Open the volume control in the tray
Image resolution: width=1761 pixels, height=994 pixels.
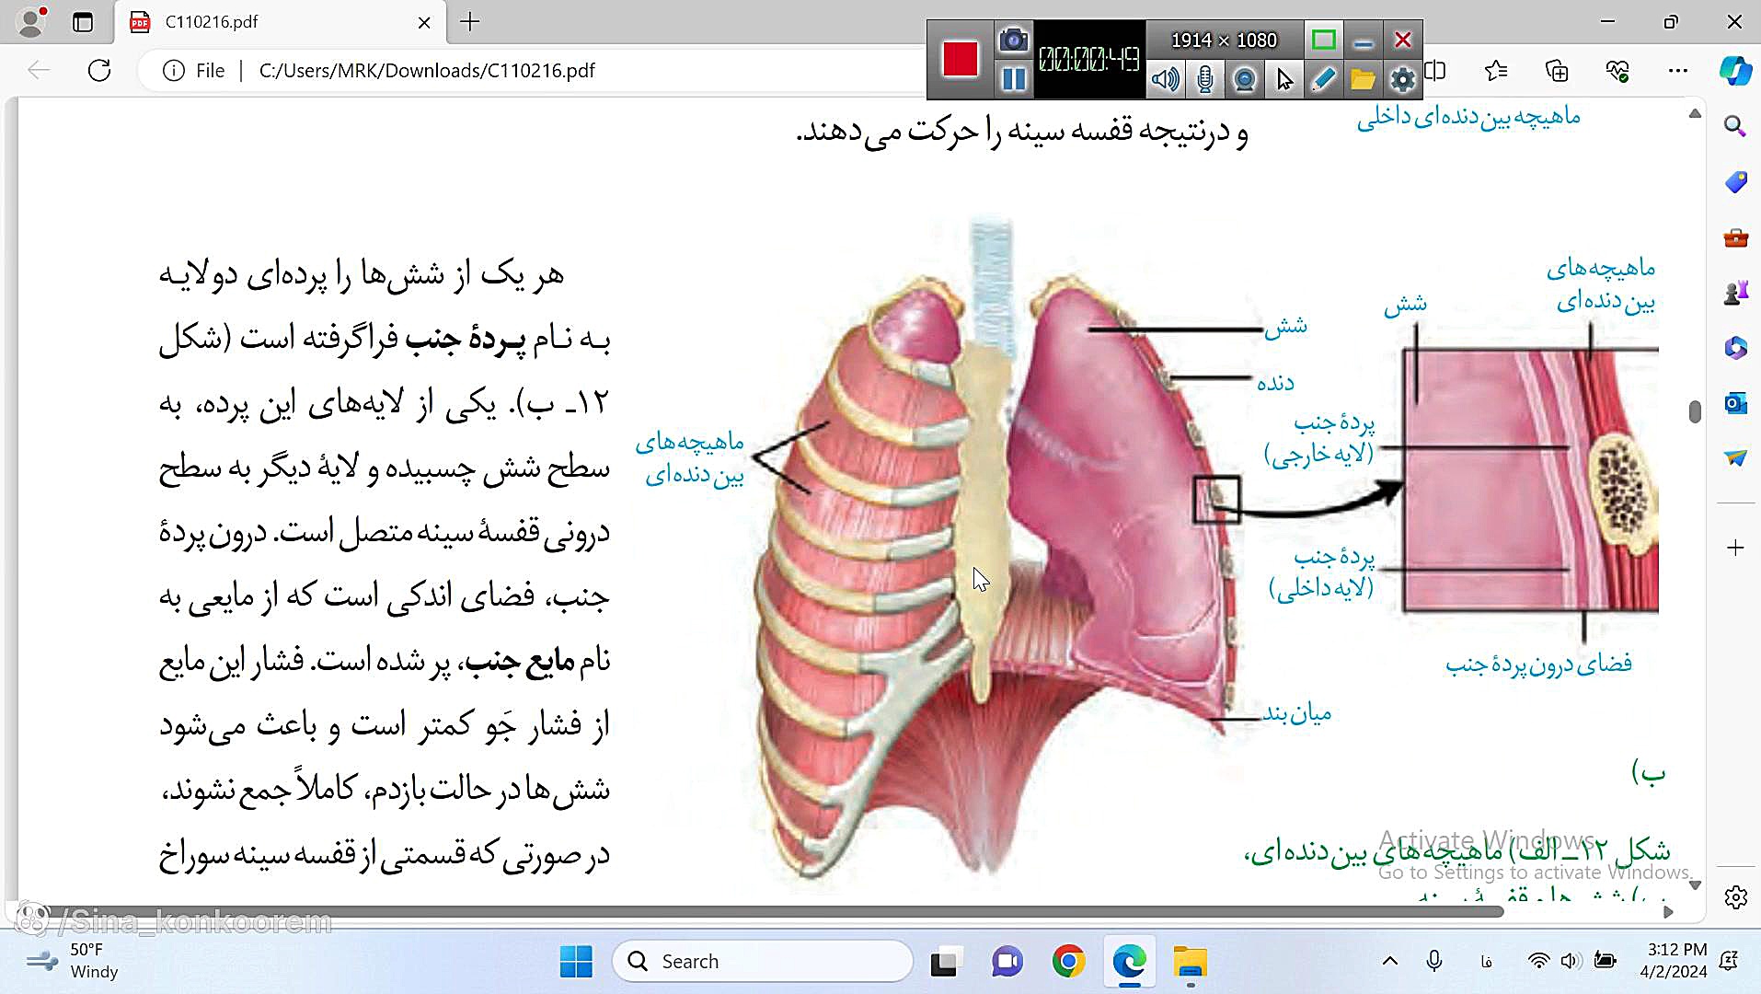coord(1570,962)
